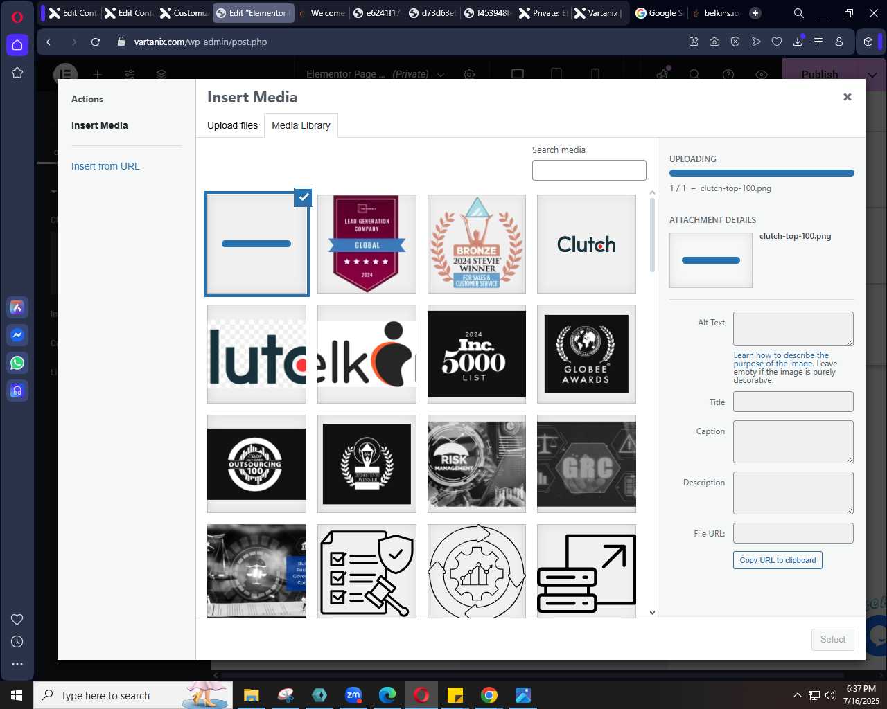
Task: Click the File URL field
Action: click(793, 533)
